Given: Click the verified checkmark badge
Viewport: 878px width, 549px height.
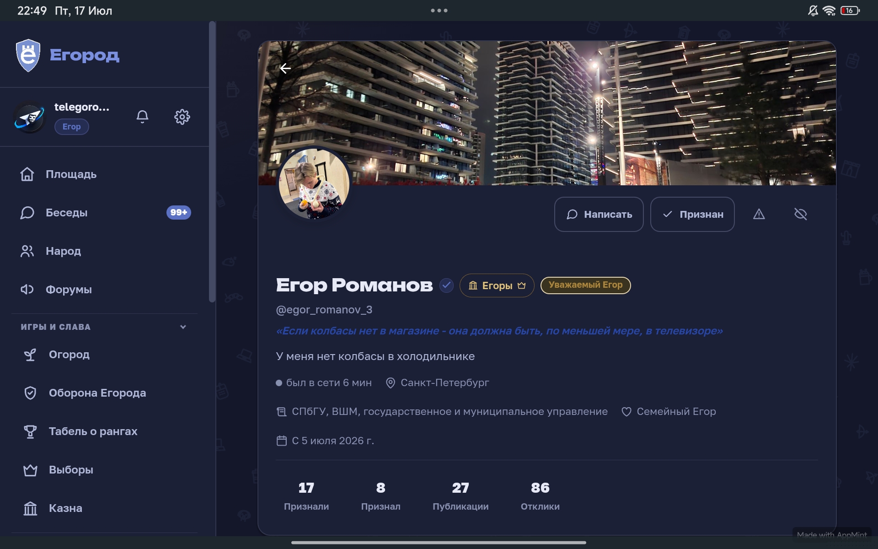Looking at the screenshot, I should pyautogui.click(x=446, y=285).
